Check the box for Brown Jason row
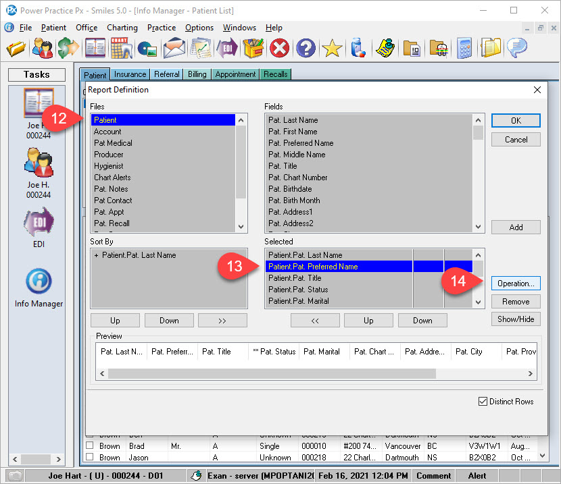Image resolution: width=561 pixels, height=484 pixels. 90,457
